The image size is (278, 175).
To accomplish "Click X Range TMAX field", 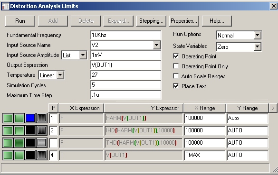I will click(x=205, y=155).
